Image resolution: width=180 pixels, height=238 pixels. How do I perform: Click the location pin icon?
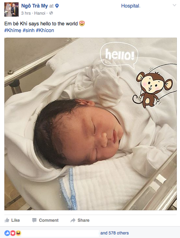point(57,6)
